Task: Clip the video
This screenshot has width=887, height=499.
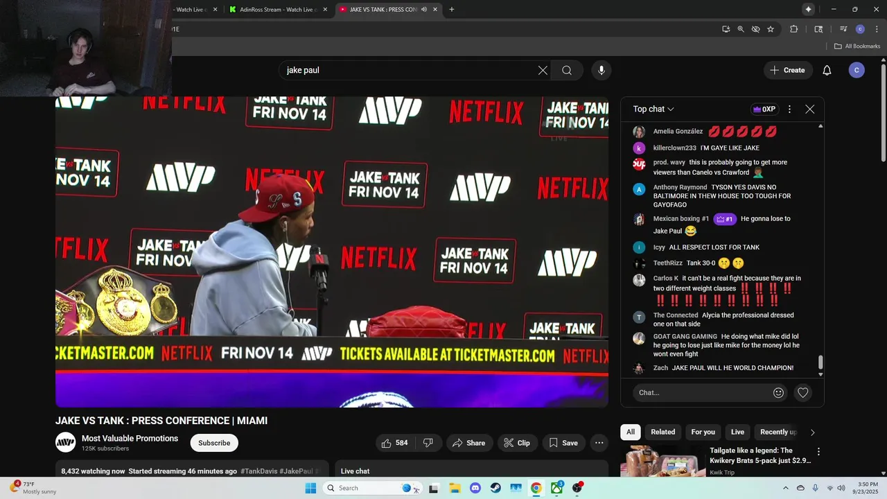Action: click(x=517, y=443)
